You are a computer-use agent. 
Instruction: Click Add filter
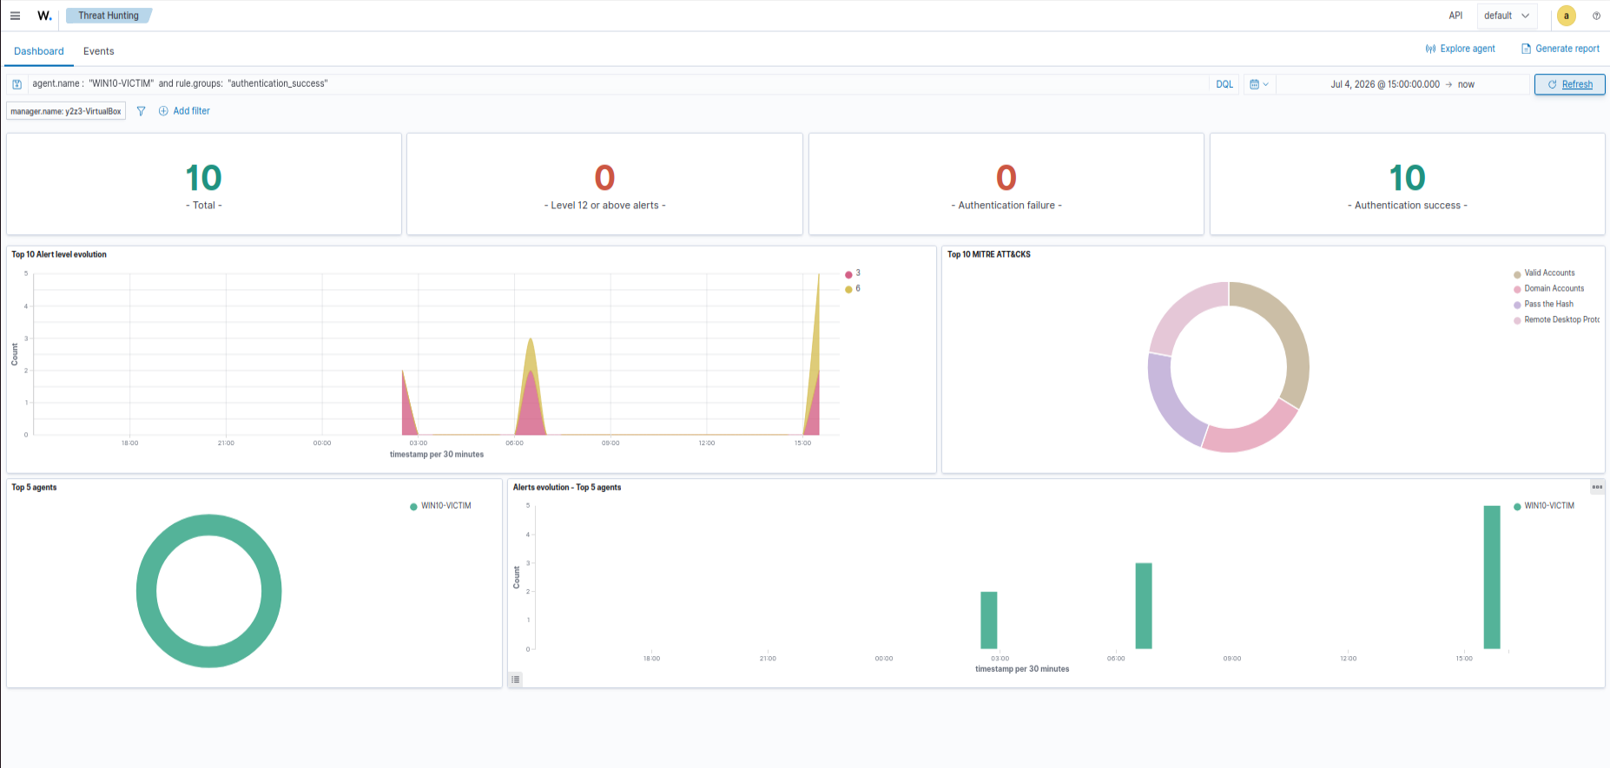(184, 111)
